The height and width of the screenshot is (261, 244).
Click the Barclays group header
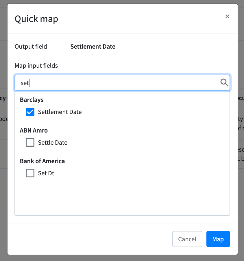(32, 100)
